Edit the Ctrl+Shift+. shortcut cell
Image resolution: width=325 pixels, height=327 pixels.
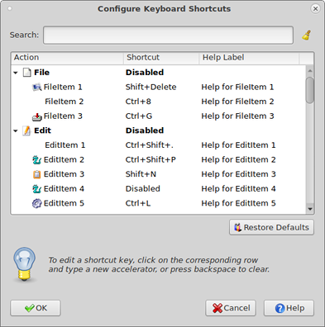[x=150, y=145]
